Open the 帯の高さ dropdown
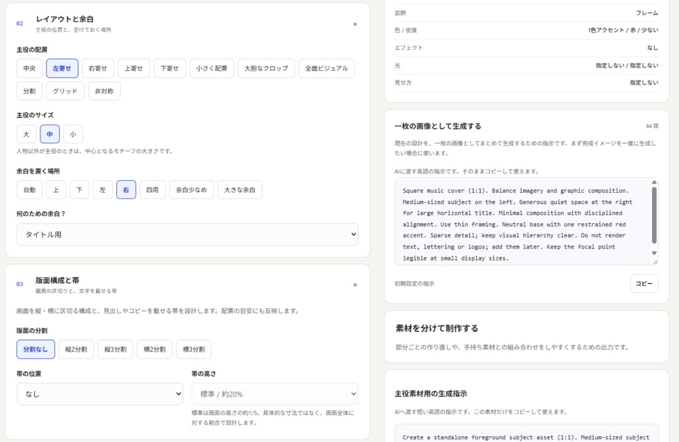Image resolution: width=679 pixels, height=442 pixels. click(275, 394)
